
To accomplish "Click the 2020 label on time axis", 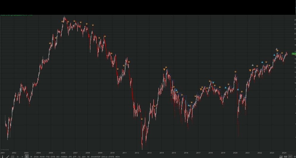I will pyautogui.click(x=235, y=153).
